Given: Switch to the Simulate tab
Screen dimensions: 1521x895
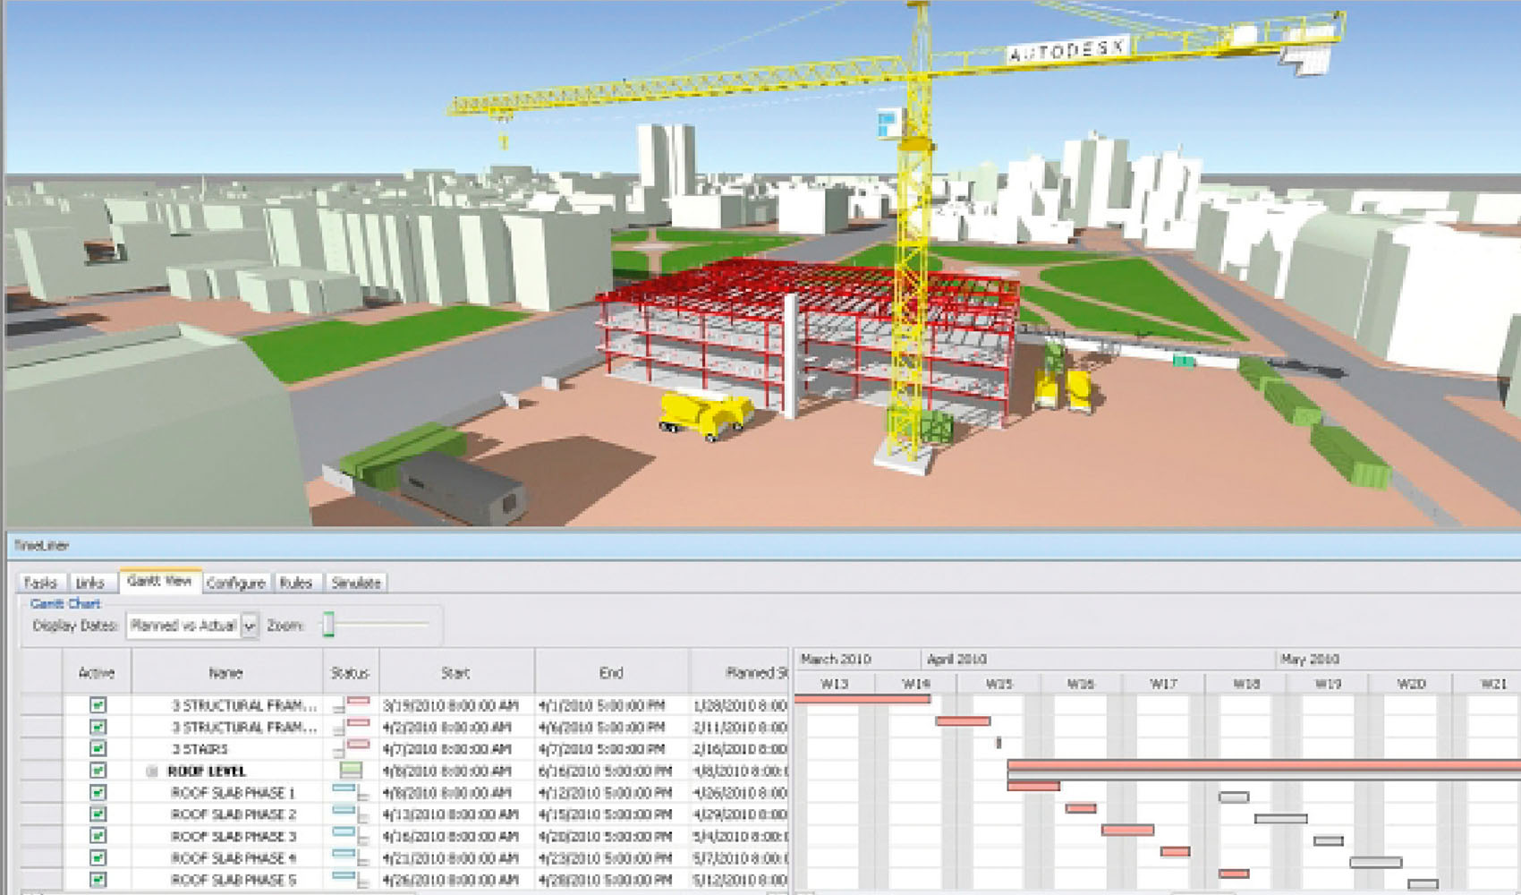Looking at the screenshot, I should [358, 583].
